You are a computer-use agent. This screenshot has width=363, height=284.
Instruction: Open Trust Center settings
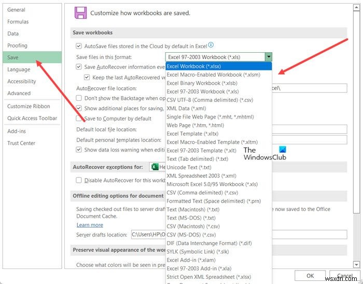pos(32,143)
